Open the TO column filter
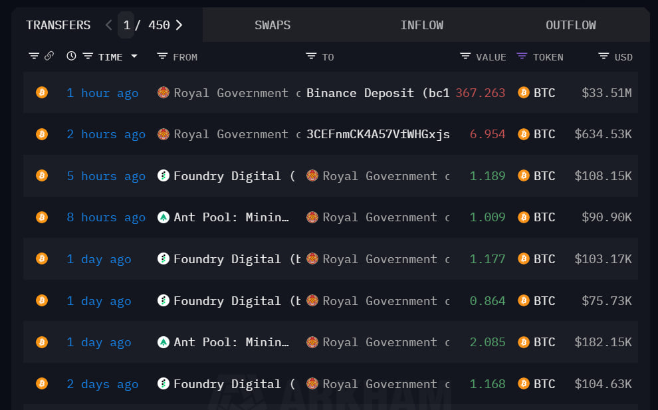Screen dimensions: 658x410 [311, 56]
